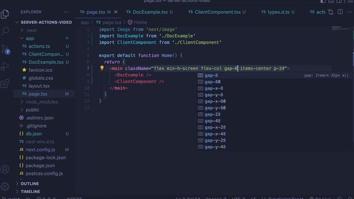Screen dimensions: 354x199
Task: Choose gap-y-28 autocomplete suggestion
Action: click(x=273, y=140)
